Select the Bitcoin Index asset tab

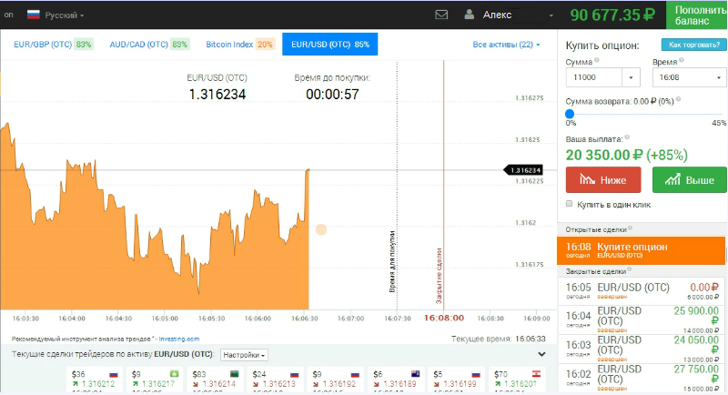(x=239, y=44)
